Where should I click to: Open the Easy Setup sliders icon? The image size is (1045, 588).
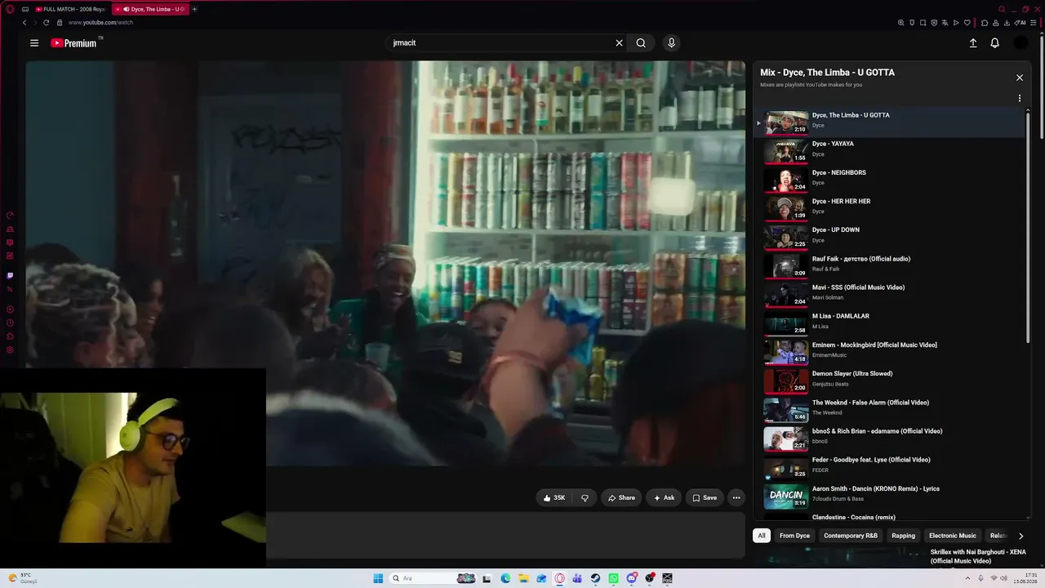(x=1034, y=22)
